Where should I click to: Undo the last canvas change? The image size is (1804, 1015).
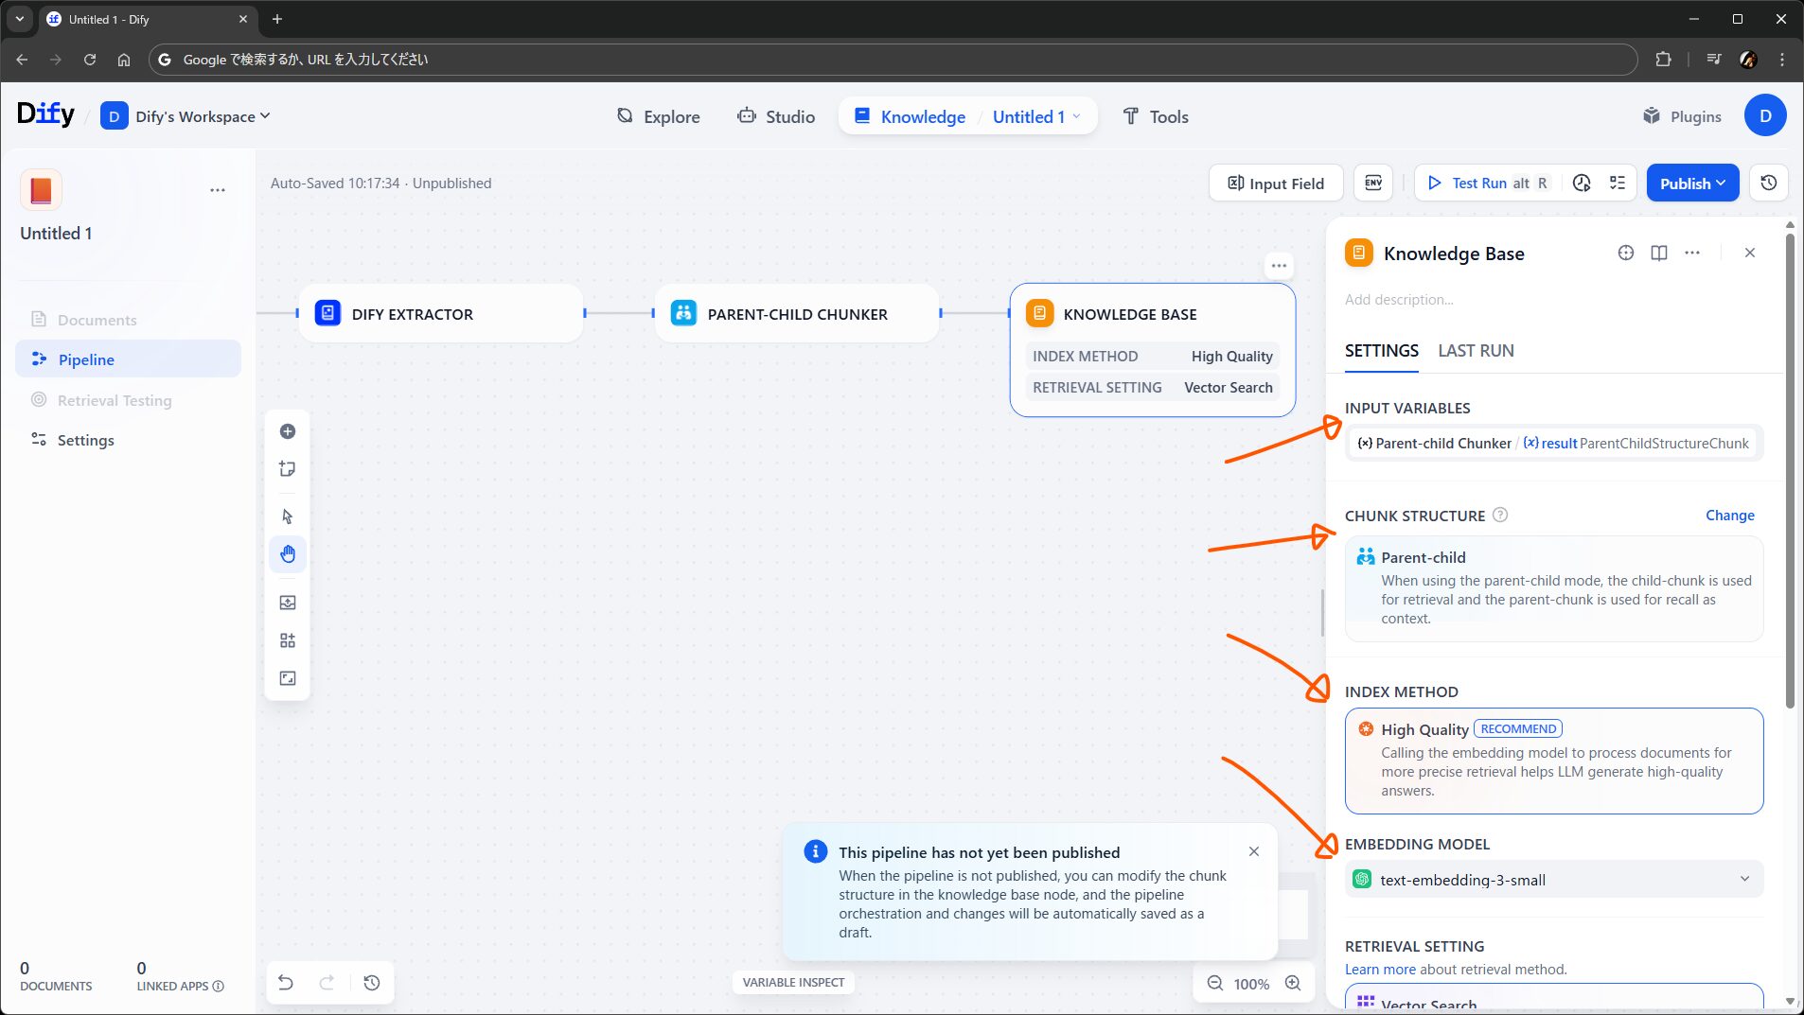click(x=286, y=983)
